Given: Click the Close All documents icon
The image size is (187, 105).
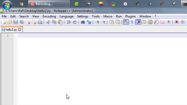Looking at the screenshot, I should click(x=34, y=22).
